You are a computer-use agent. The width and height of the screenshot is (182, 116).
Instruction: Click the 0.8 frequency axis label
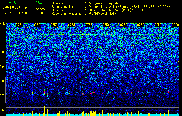pyautogui.click(x=3, y=81)
